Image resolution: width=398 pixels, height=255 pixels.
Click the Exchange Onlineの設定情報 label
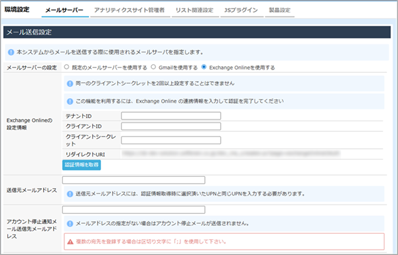(x=29, y=124)
